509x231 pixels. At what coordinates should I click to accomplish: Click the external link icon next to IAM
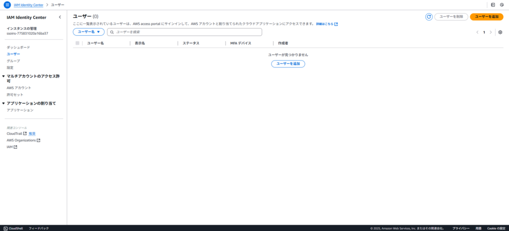[x=15, y=147]
